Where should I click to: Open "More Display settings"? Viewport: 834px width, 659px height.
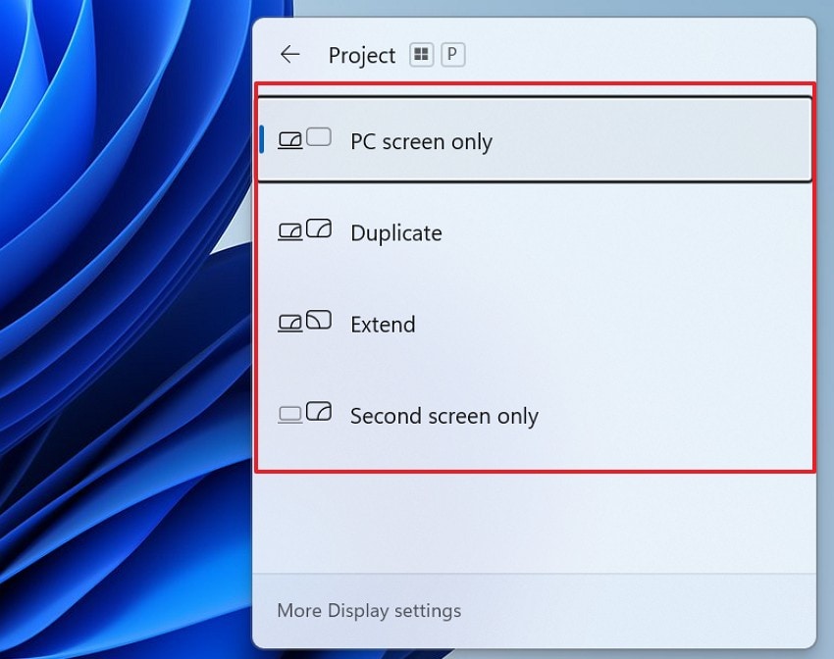click(x=369, y=610)
